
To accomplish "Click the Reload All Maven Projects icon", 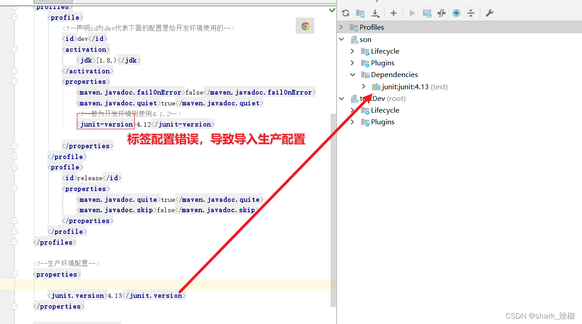I will coord(346,13).
